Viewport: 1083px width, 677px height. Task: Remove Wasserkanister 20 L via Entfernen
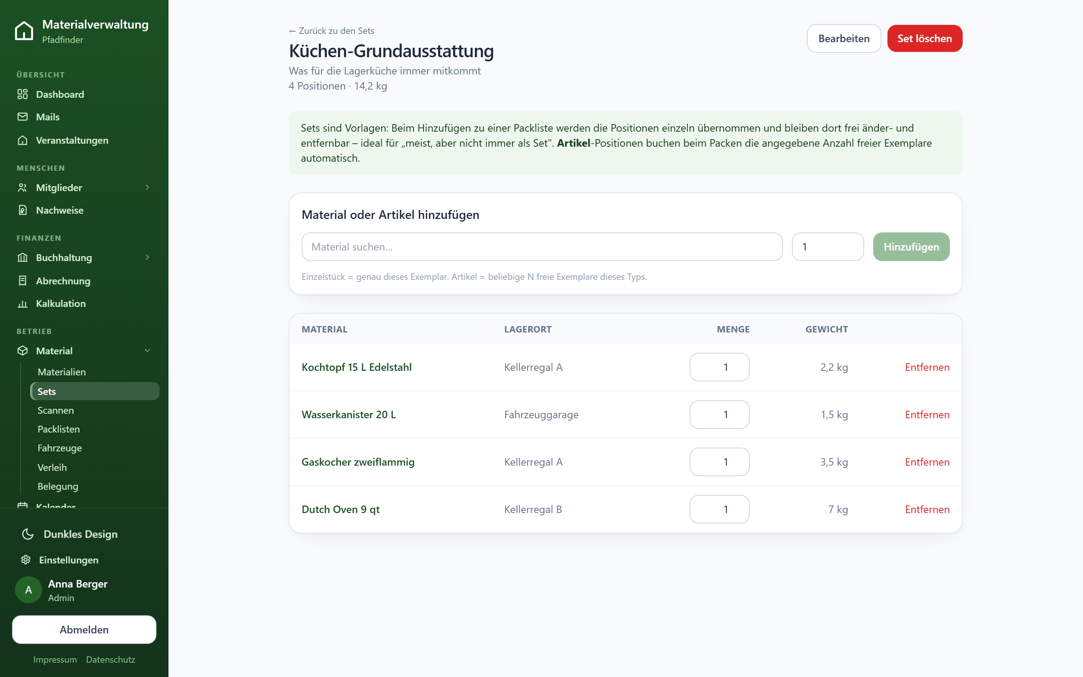coord(927,414)
